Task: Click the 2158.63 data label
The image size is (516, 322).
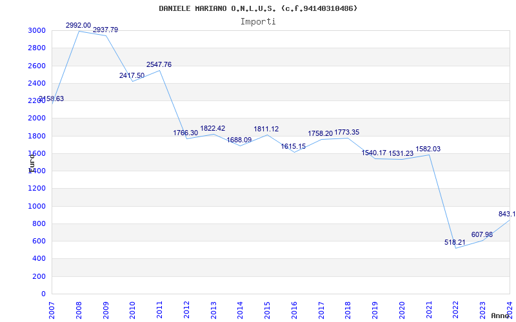Action: click(52, 99)
